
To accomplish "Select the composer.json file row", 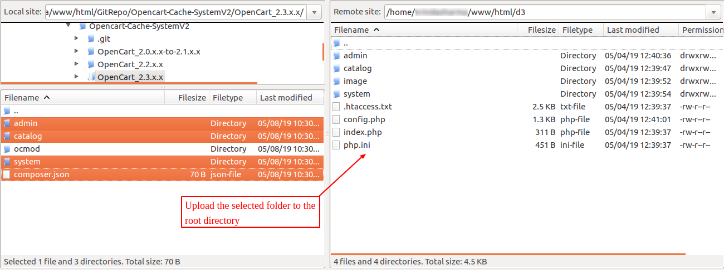I will [162, 174].
